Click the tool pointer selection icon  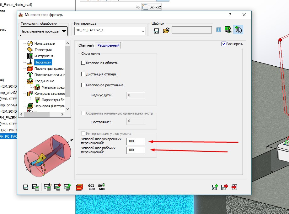tap(238, 30)
